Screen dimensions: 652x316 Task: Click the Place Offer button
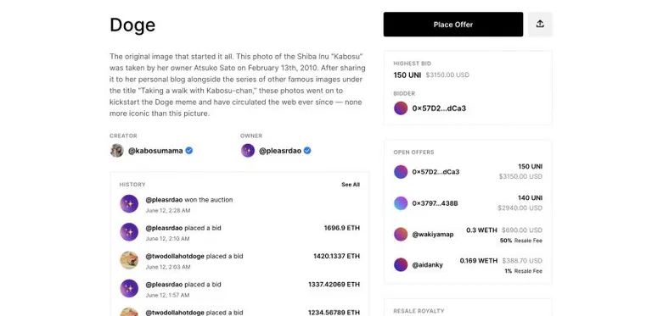[453, 25]
